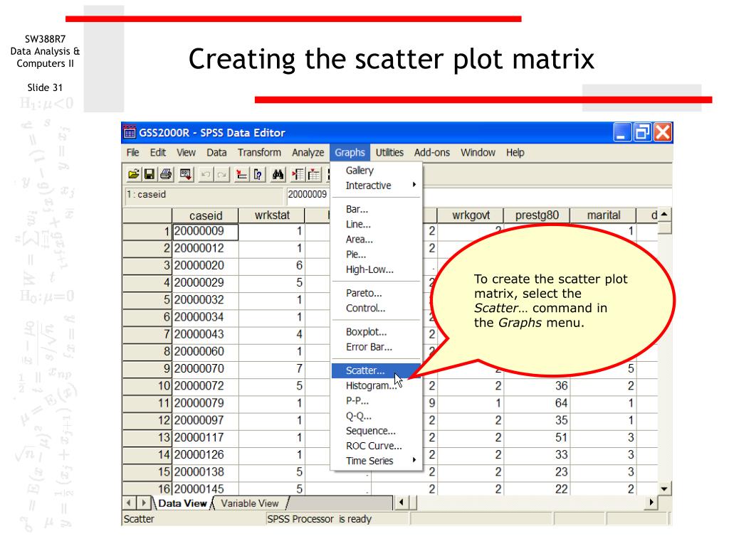Open the Window menu

(478, 152)
